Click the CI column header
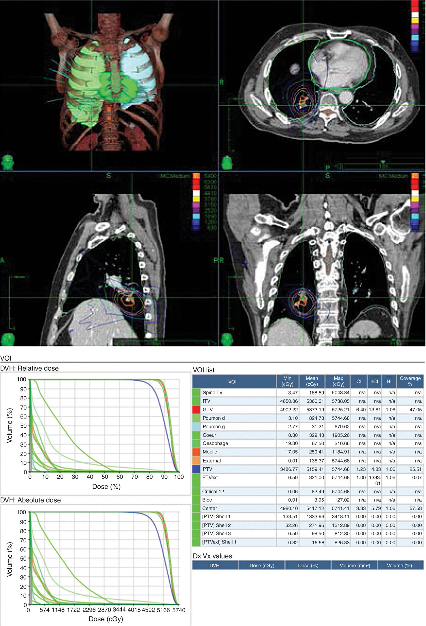 (x=359, y=381)
